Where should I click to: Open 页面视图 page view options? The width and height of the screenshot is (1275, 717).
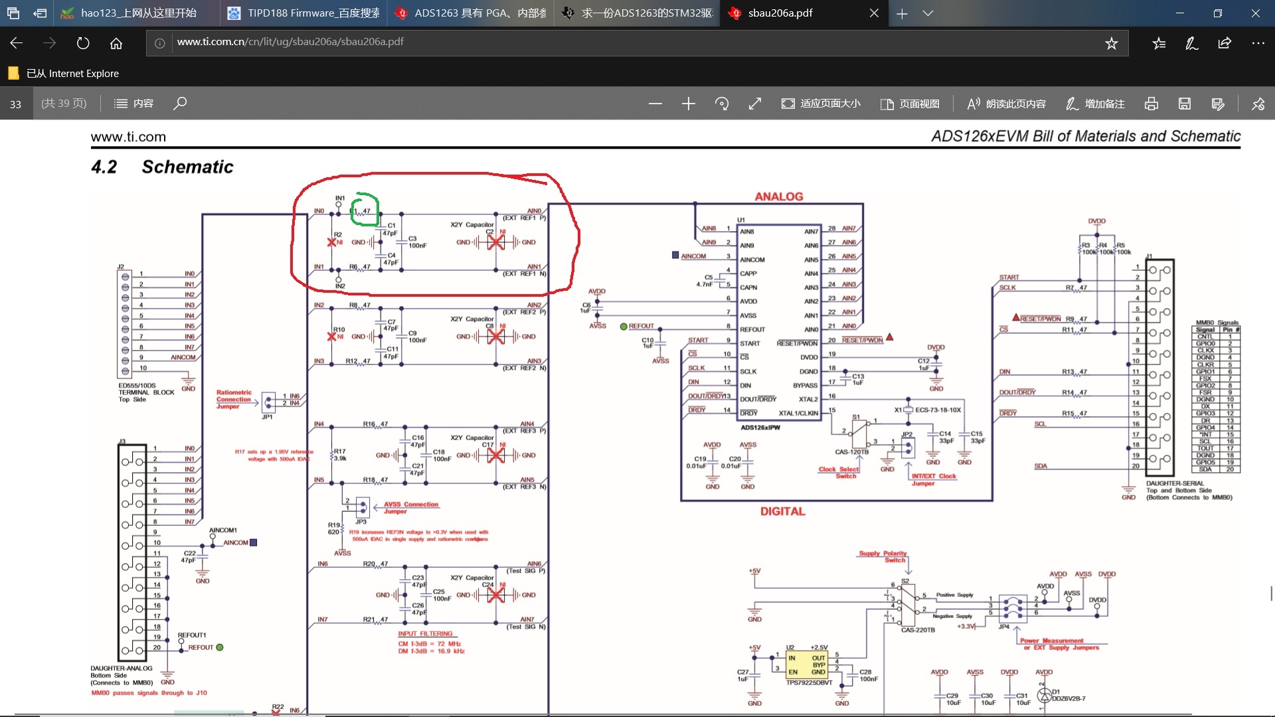(910, 104)
